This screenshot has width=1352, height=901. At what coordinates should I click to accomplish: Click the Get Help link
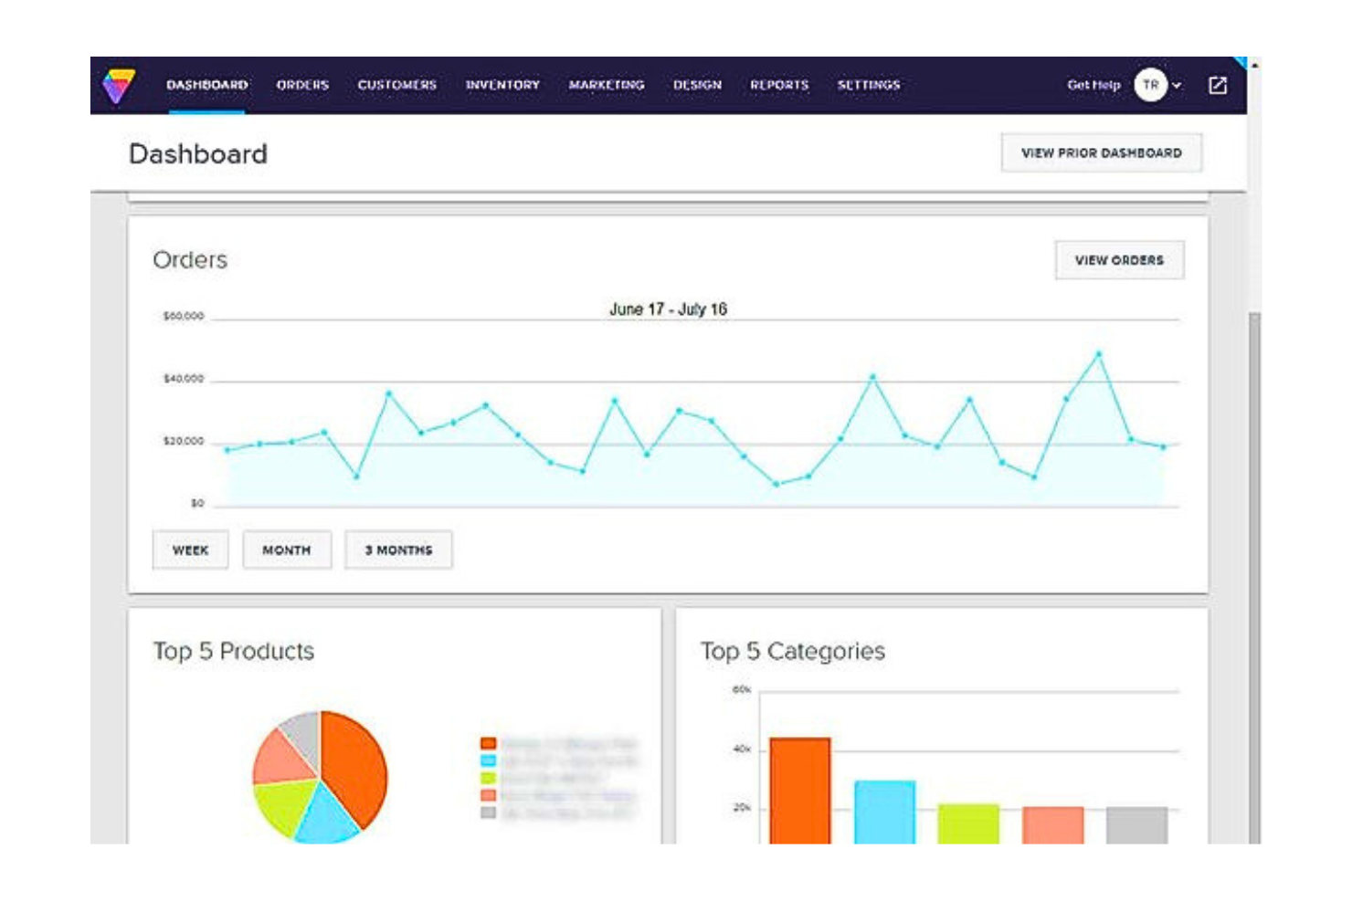tap(1093, 85)
